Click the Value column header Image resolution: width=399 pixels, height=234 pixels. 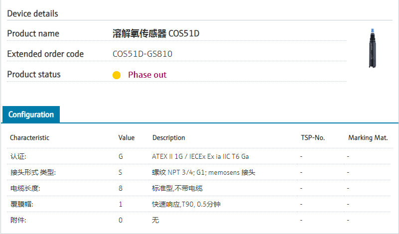pyautogui.click(x=126, y=137)
